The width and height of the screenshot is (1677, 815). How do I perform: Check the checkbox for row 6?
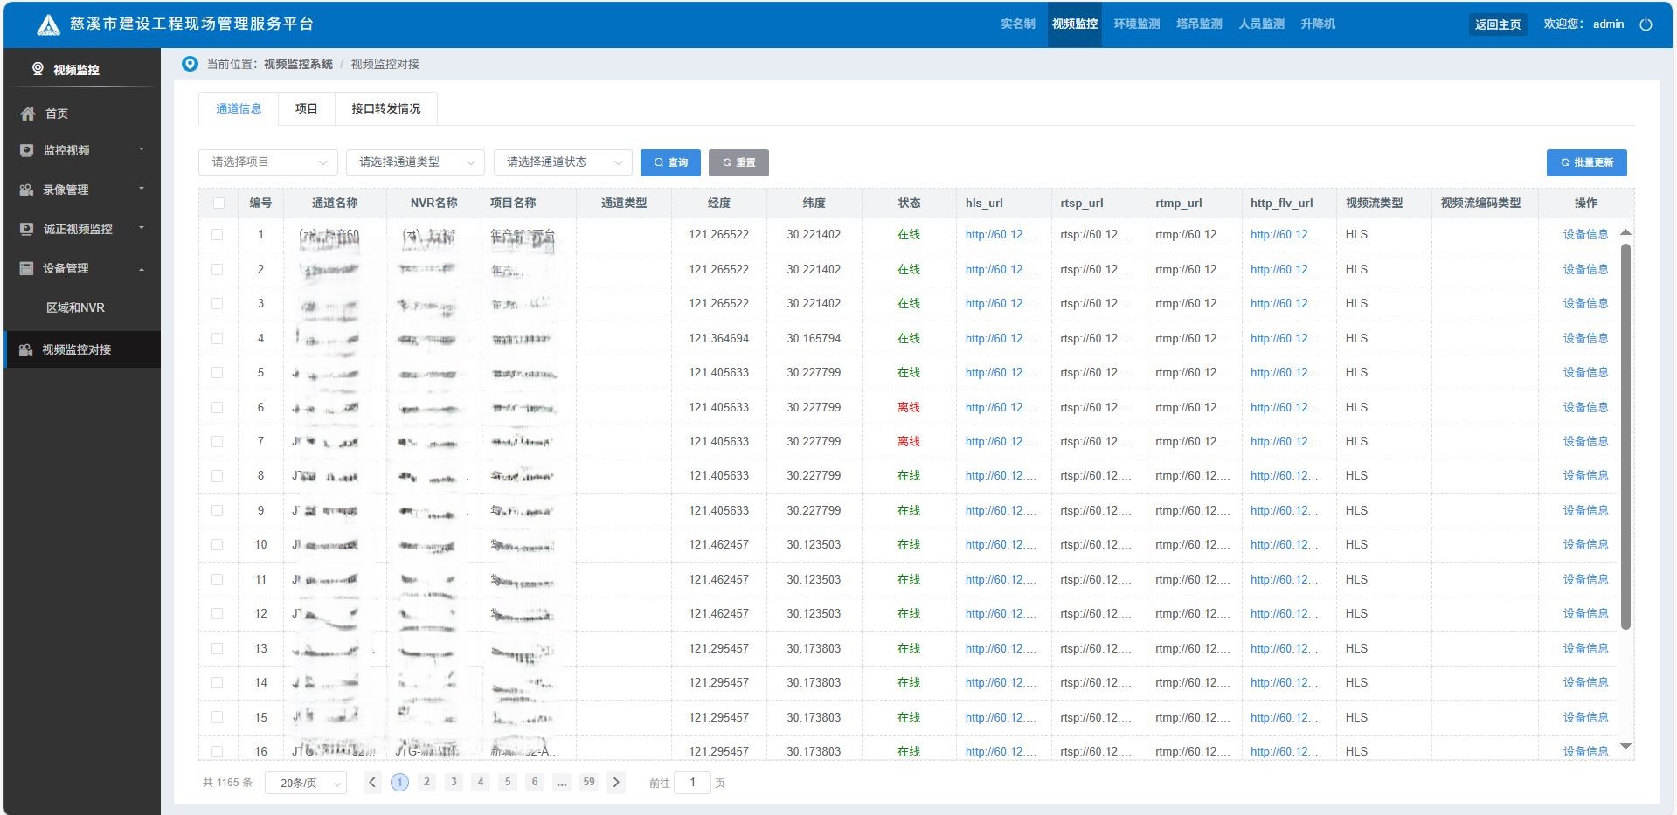(x=218, y=407)
